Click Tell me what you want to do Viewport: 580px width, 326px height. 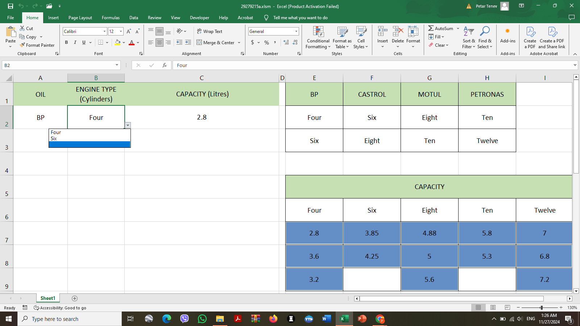coord(300,18)
